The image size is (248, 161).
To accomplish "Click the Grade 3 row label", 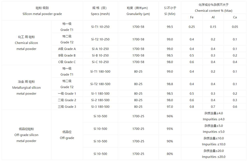I will (x=67, y=107).
